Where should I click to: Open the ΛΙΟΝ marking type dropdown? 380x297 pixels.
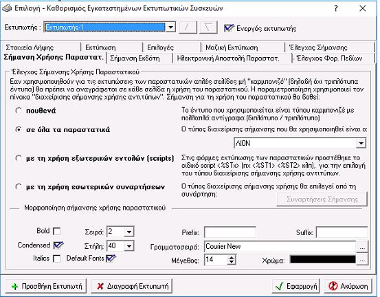click(361, 143)
